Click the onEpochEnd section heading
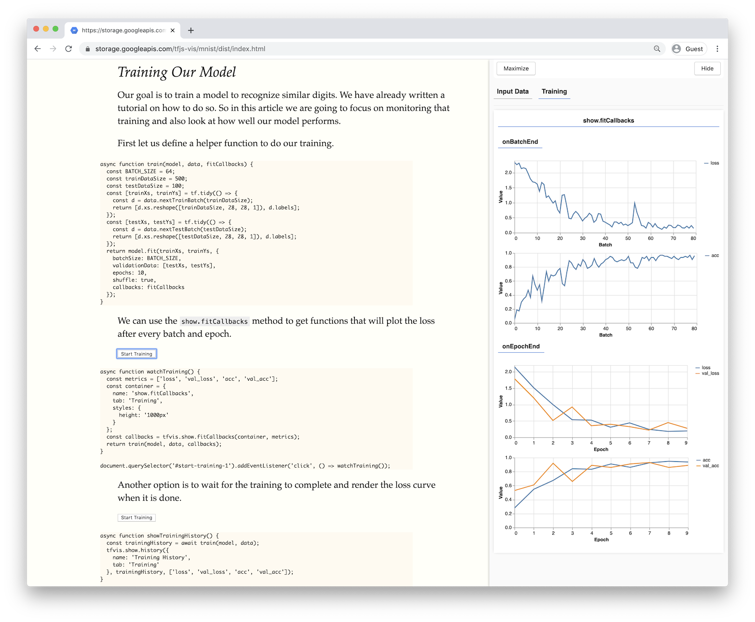 pyautogui.click(x=520, y=346)
